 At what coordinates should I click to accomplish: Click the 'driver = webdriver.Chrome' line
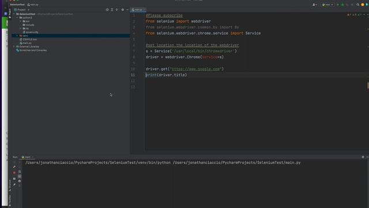pos(184,57)
